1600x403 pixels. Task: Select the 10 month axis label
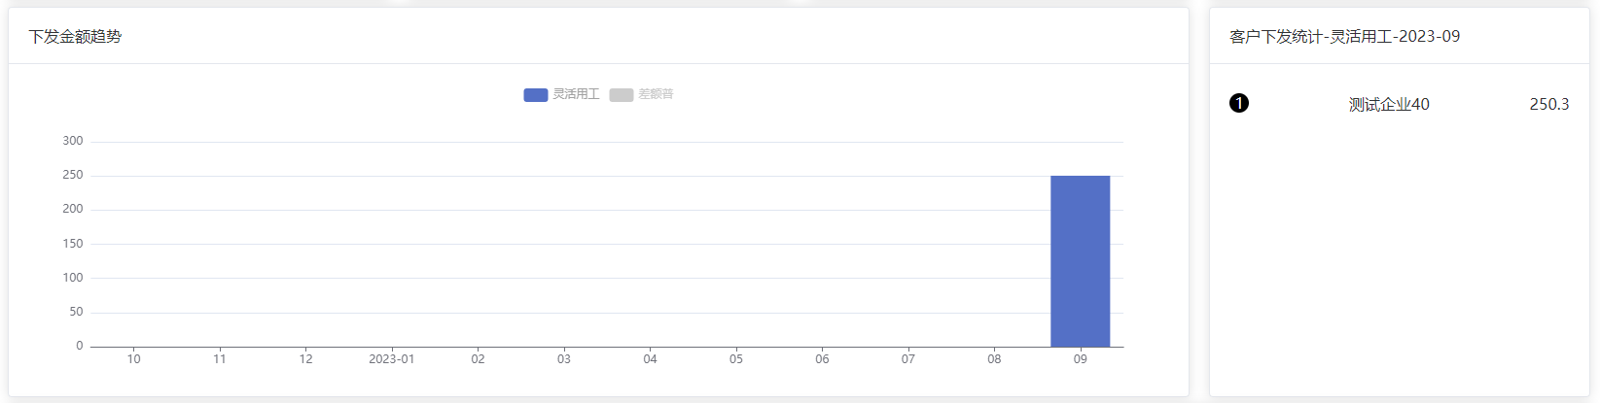point(133,359)
